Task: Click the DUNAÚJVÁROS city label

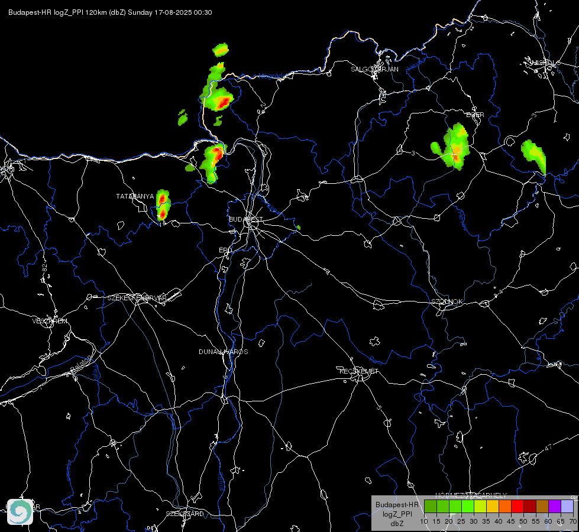Action: (224, 352)
